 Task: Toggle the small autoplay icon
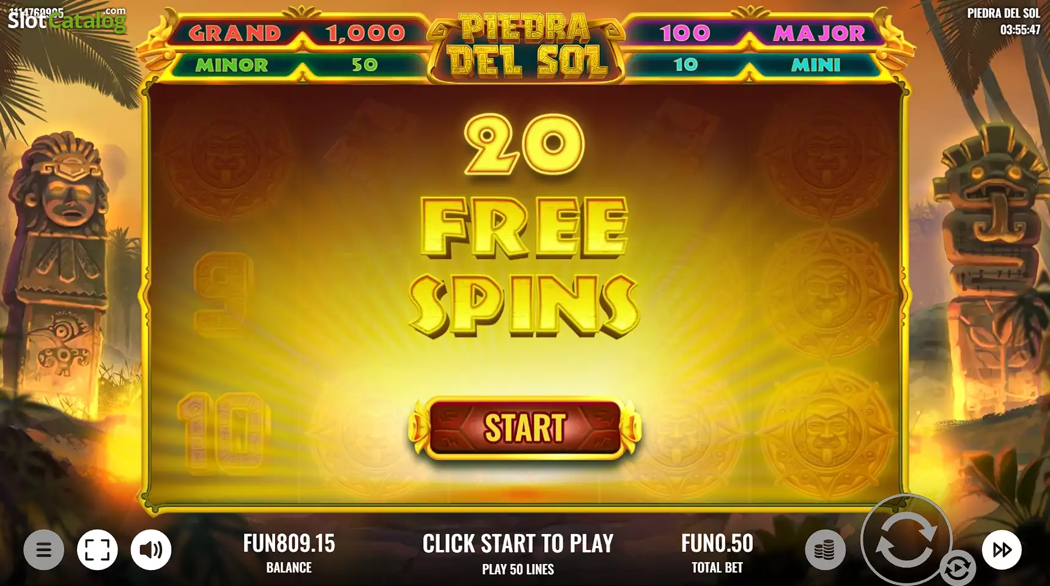coord(957,568)
